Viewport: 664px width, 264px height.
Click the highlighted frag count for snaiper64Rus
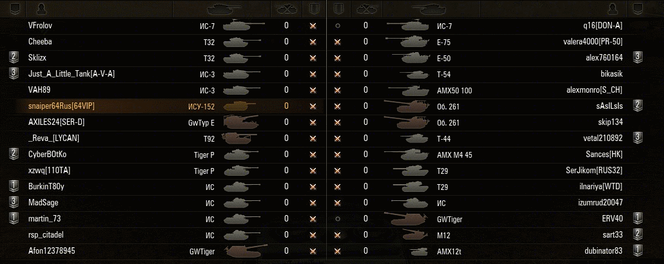point(286,106)
